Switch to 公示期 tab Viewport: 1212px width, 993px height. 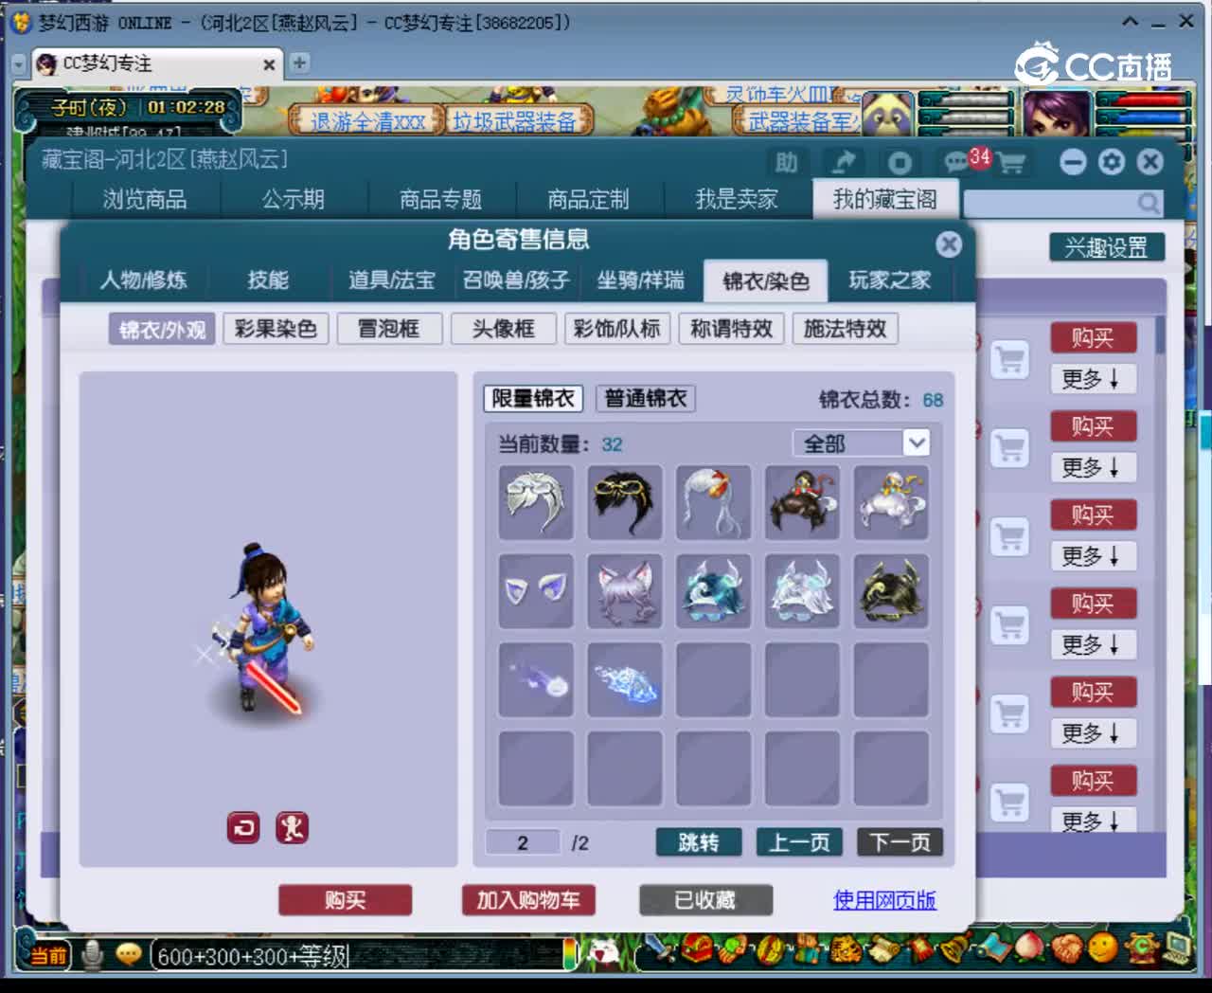coord(294,200)
